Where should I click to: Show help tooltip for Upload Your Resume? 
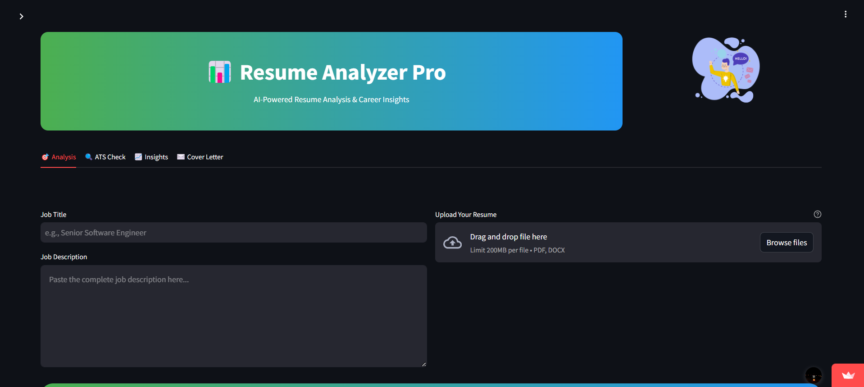tap(817, 214)
